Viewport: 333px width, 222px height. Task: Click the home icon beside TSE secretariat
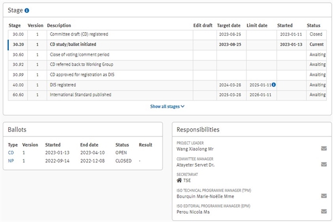coord(179,180)
